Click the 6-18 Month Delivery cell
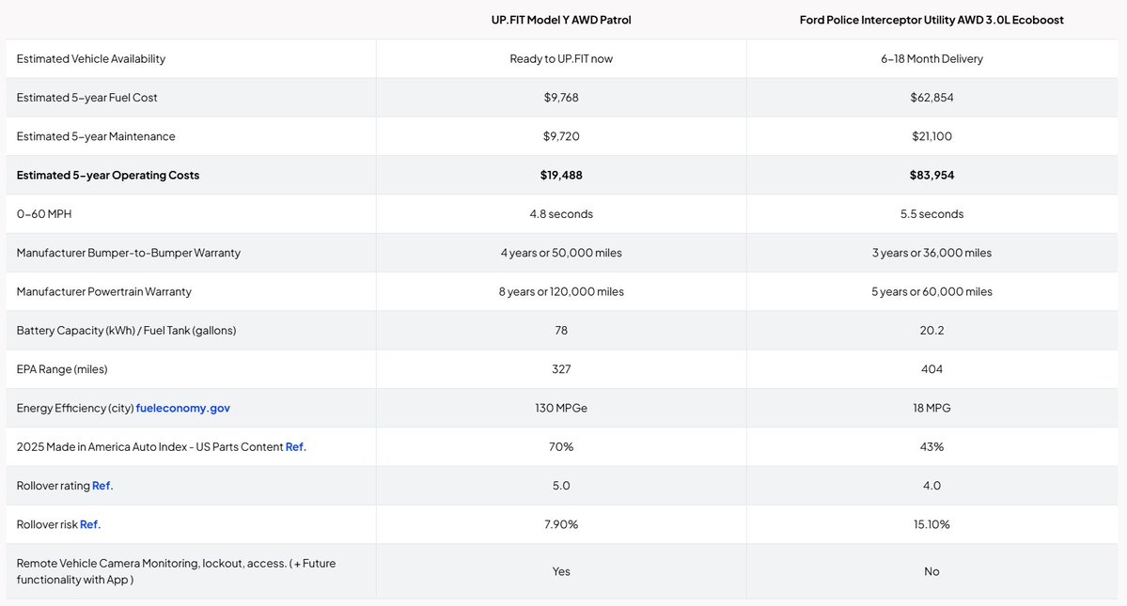1127x606 pixels. click(x=931, y=58)
